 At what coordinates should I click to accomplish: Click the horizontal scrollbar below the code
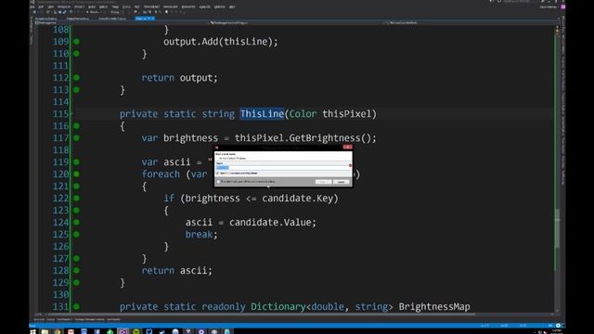[x=262, y=315]
